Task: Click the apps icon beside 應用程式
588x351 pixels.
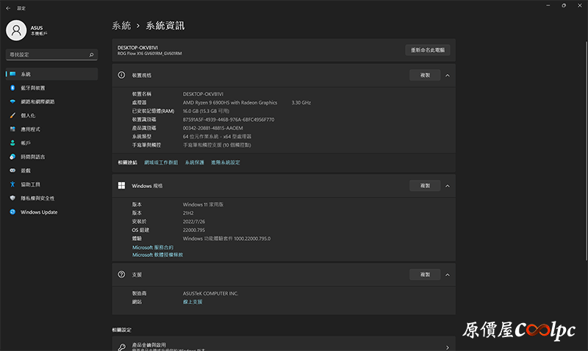Action: click(12, 129)
